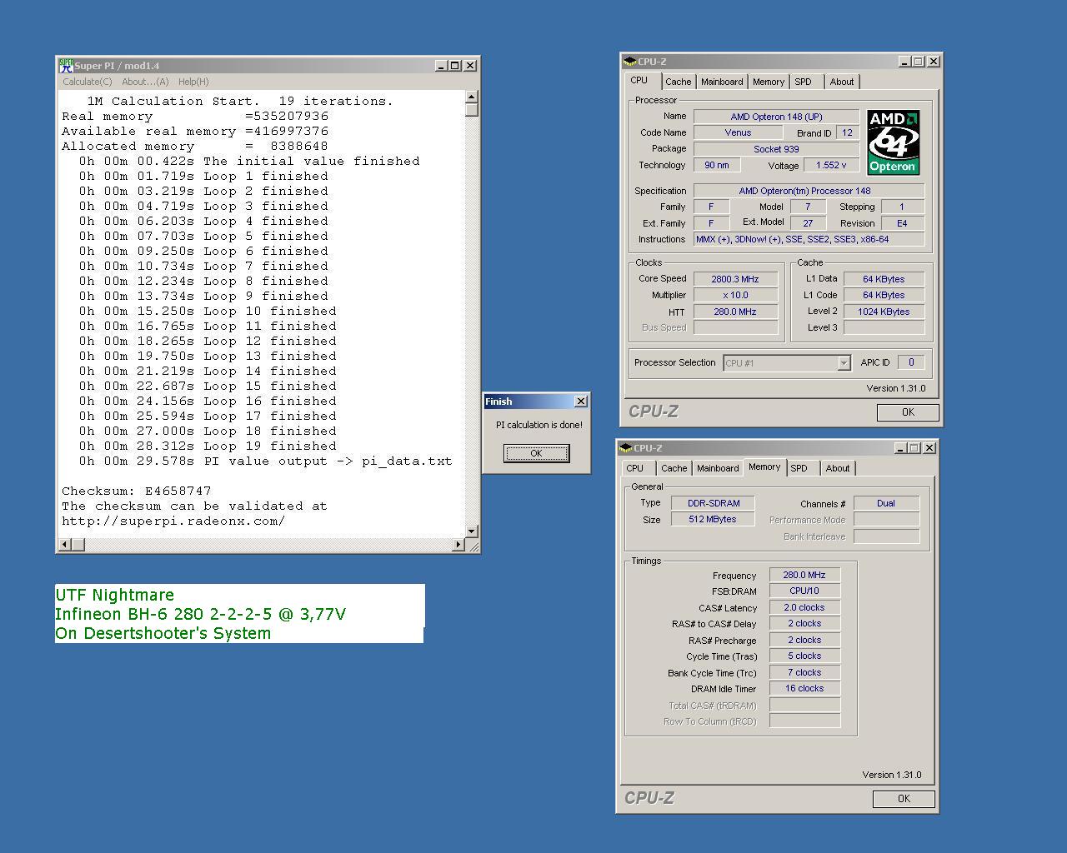1067x853 pixels.
Task: Click the AMD 64 Opteron logo
Action: pyautogui.click(x=893, y=142)
